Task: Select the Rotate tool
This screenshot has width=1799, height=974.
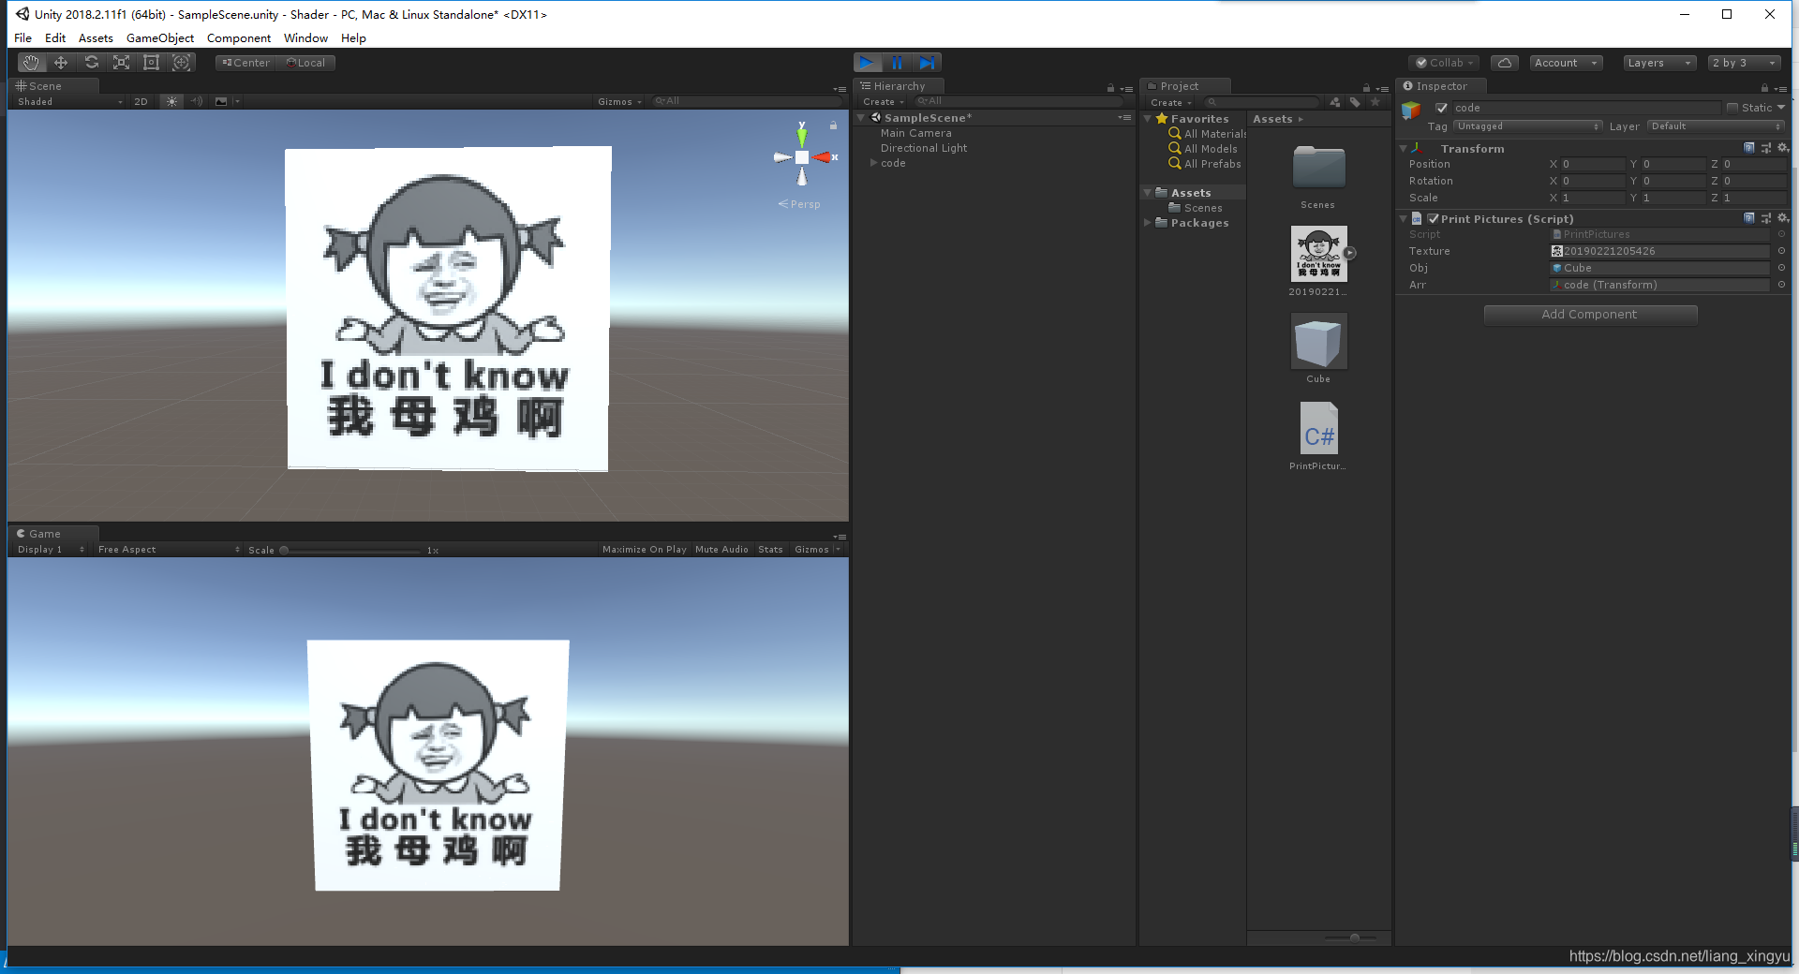Action: click(x=91, y=63)
